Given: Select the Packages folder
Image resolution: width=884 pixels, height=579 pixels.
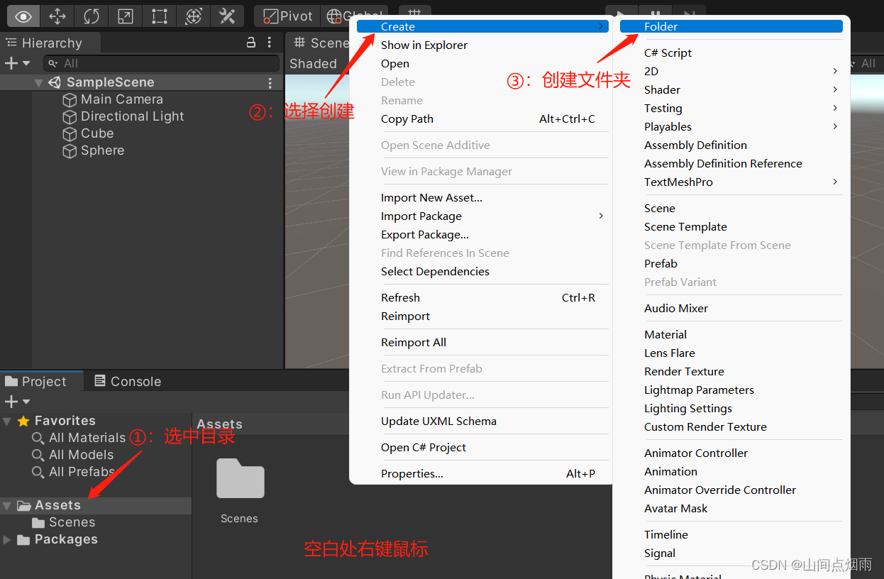Looking at the screenshot, I should pyautogui.click(x=66, y=539).
